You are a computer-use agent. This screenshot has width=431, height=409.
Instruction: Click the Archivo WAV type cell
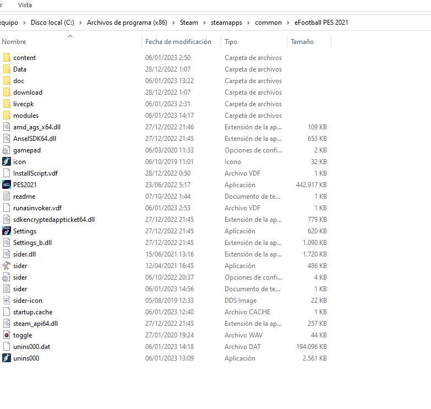(243, 335)
